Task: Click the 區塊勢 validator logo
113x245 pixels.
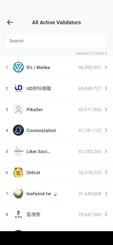Action: pyautogui.click(x=18, y=214)
